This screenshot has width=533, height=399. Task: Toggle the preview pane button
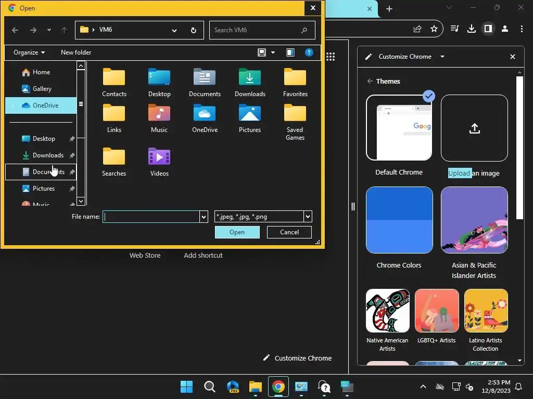[x=290, y=52]
